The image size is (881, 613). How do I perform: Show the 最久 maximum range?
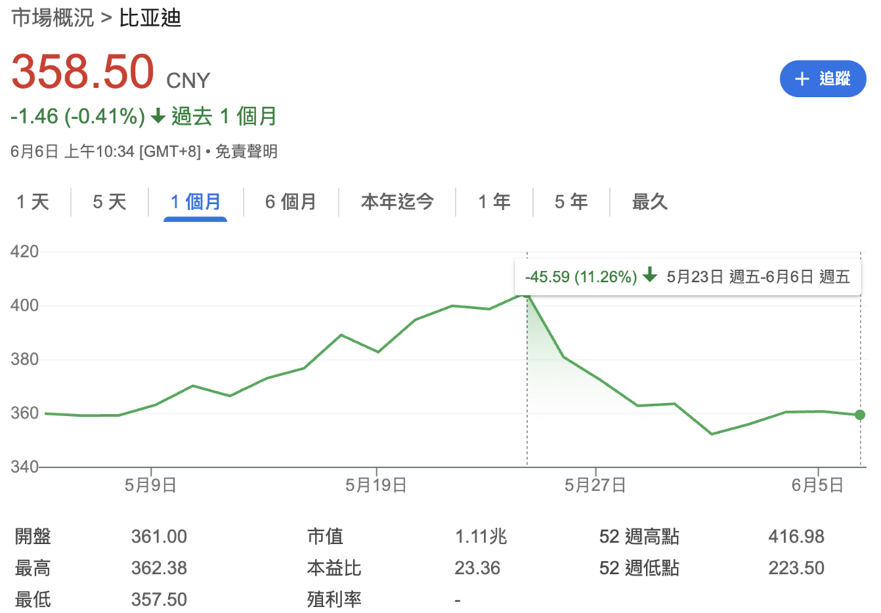[650, 202]
